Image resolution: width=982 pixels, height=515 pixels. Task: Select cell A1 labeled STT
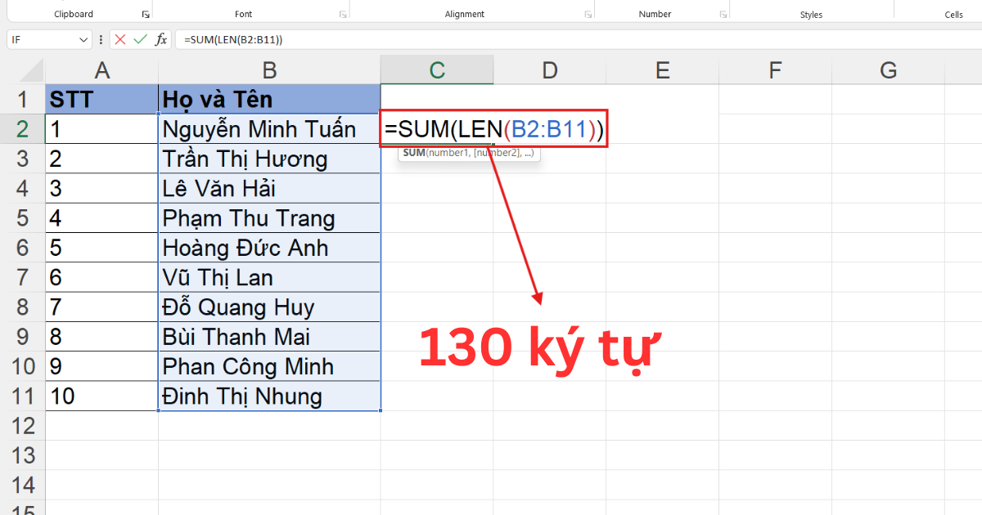(101, 98)
